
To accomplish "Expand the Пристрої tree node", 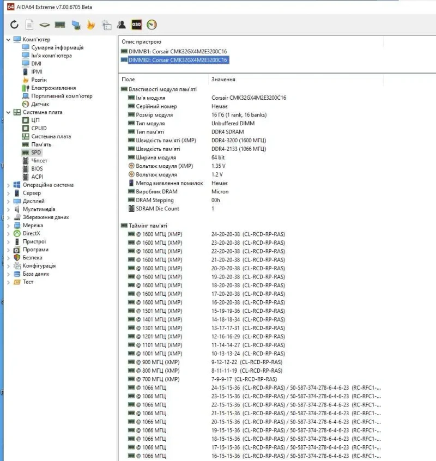I will click(8, 242).
